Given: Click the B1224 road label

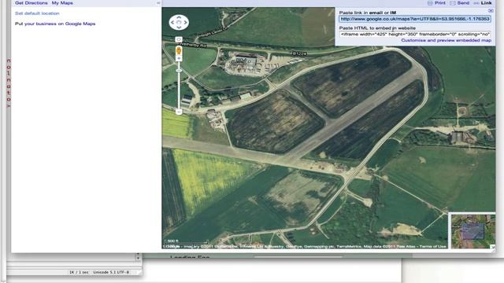Looking at the screenshot, I should pos(299,54).
